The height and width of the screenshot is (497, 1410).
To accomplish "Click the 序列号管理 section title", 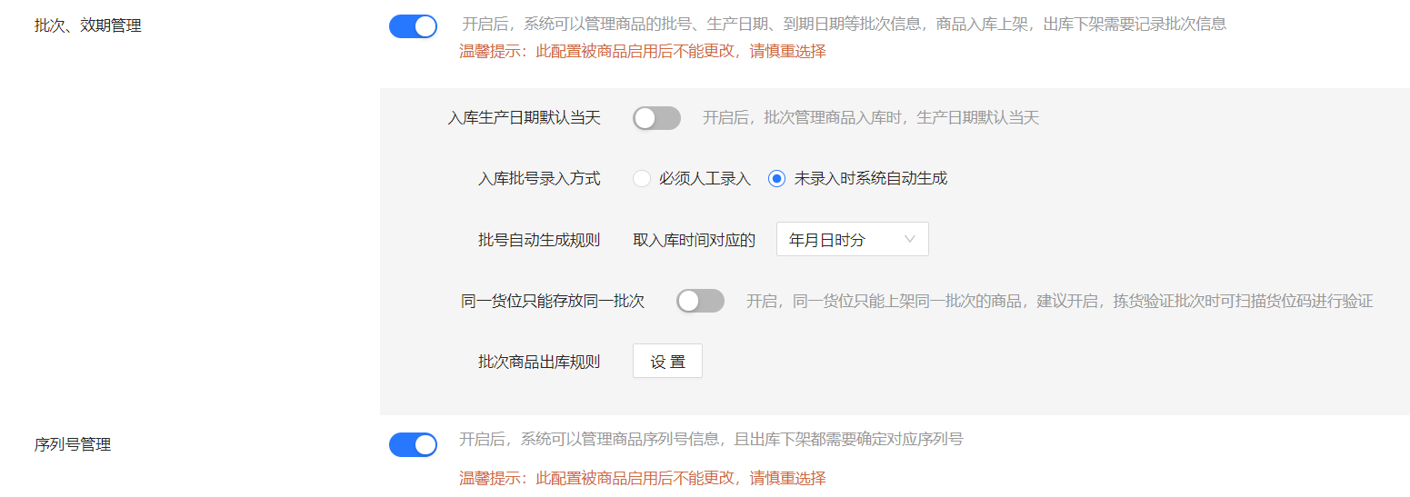I will pos(73,444).
